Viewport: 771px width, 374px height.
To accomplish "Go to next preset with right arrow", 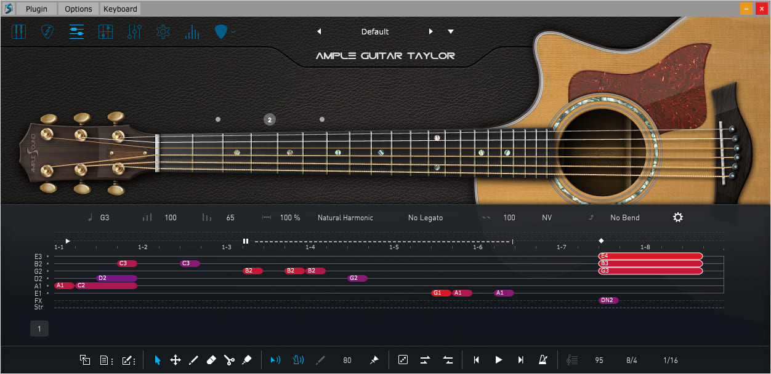I will (x=431, y=31).
